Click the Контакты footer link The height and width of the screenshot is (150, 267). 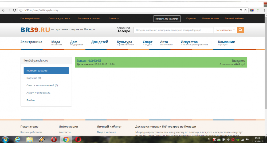pos(65,132)
